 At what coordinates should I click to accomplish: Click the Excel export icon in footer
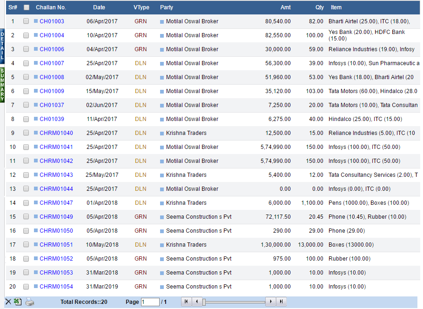(18, 302)
